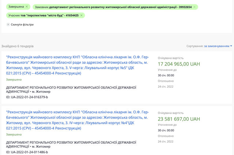Click tender ID UA-2022-01-24-016379-b
Screen dimensions: 234x155
coord(27,97)
